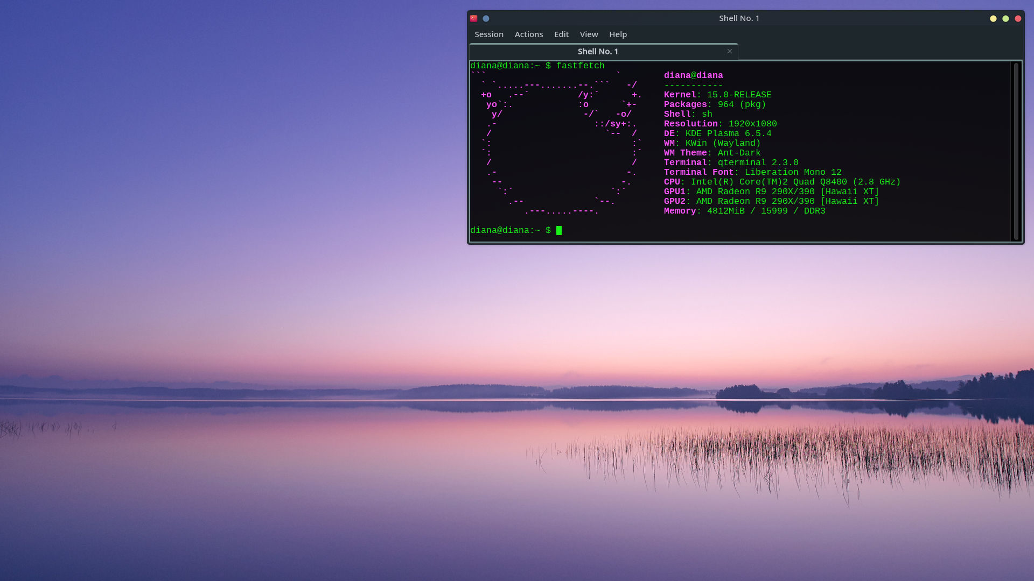Viewport: 1034px width, 581px height.
Task: Click the terminal's vertical scrollbar
Action: tap(1016, 151)
